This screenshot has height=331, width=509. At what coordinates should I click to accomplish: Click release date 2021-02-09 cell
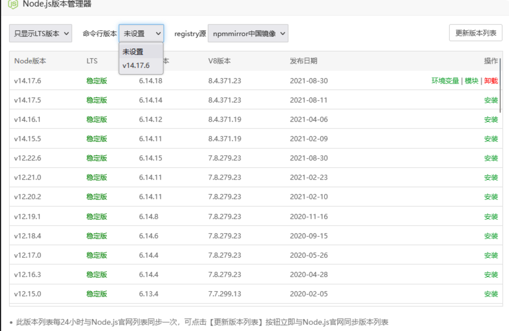(x=309, y=139)
